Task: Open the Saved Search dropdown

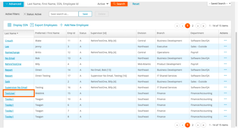Action: [219, 3]
